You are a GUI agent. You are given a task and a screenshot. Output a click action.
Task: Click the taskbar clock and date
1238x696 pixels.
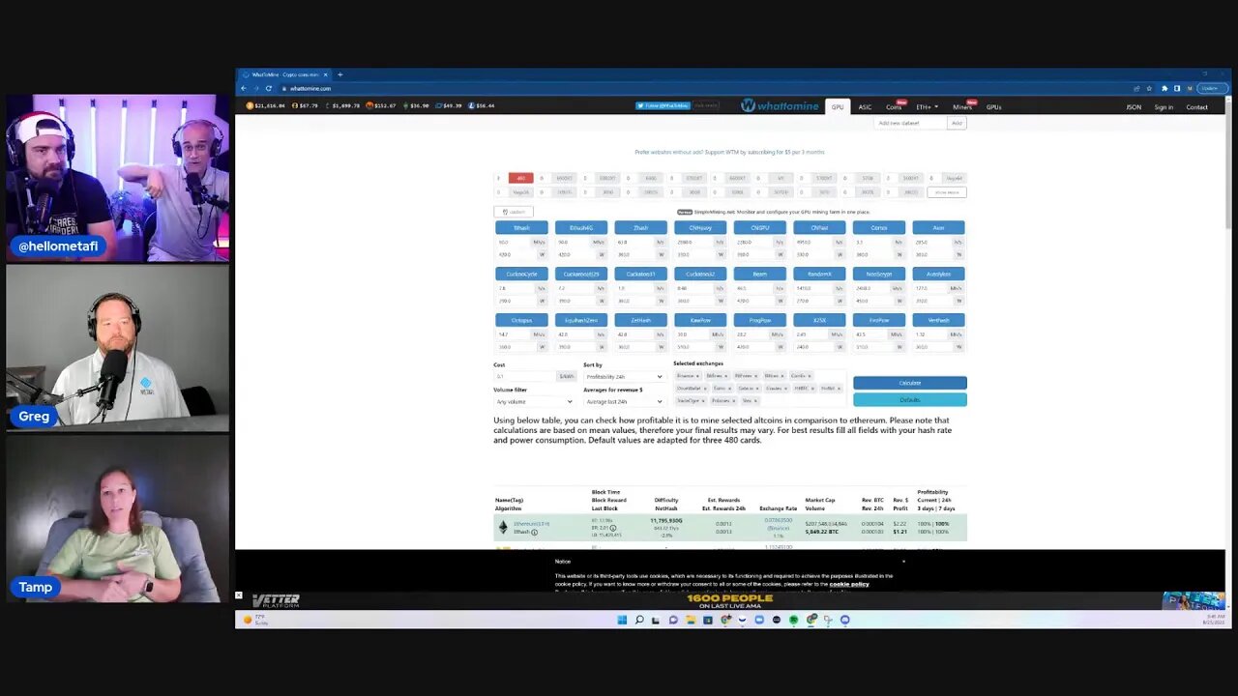coord(1215,620)
